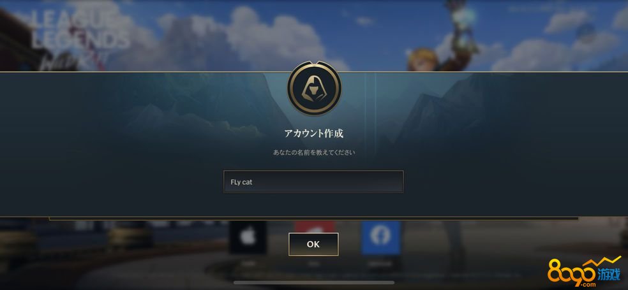The height and width of the screenshot is (290, 628).
Task: Select the blue Facebook login icon
Action: 380,237
